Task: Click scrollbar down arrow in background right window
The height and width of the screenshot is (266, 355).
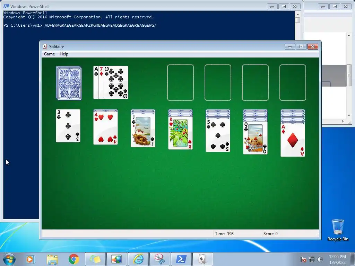Action: pyautogui.click(x=349, y=116)
